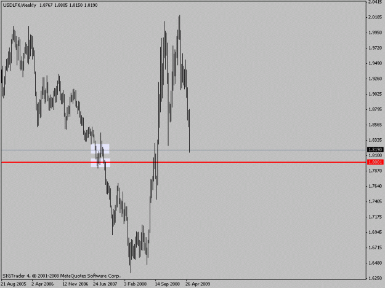Click the 1.7175 price scale value
385x288 pixels.
(x=375, y=217)
